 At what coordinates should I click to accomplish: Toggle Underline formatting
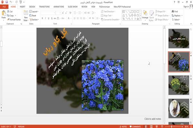click(x=49, y=18)
